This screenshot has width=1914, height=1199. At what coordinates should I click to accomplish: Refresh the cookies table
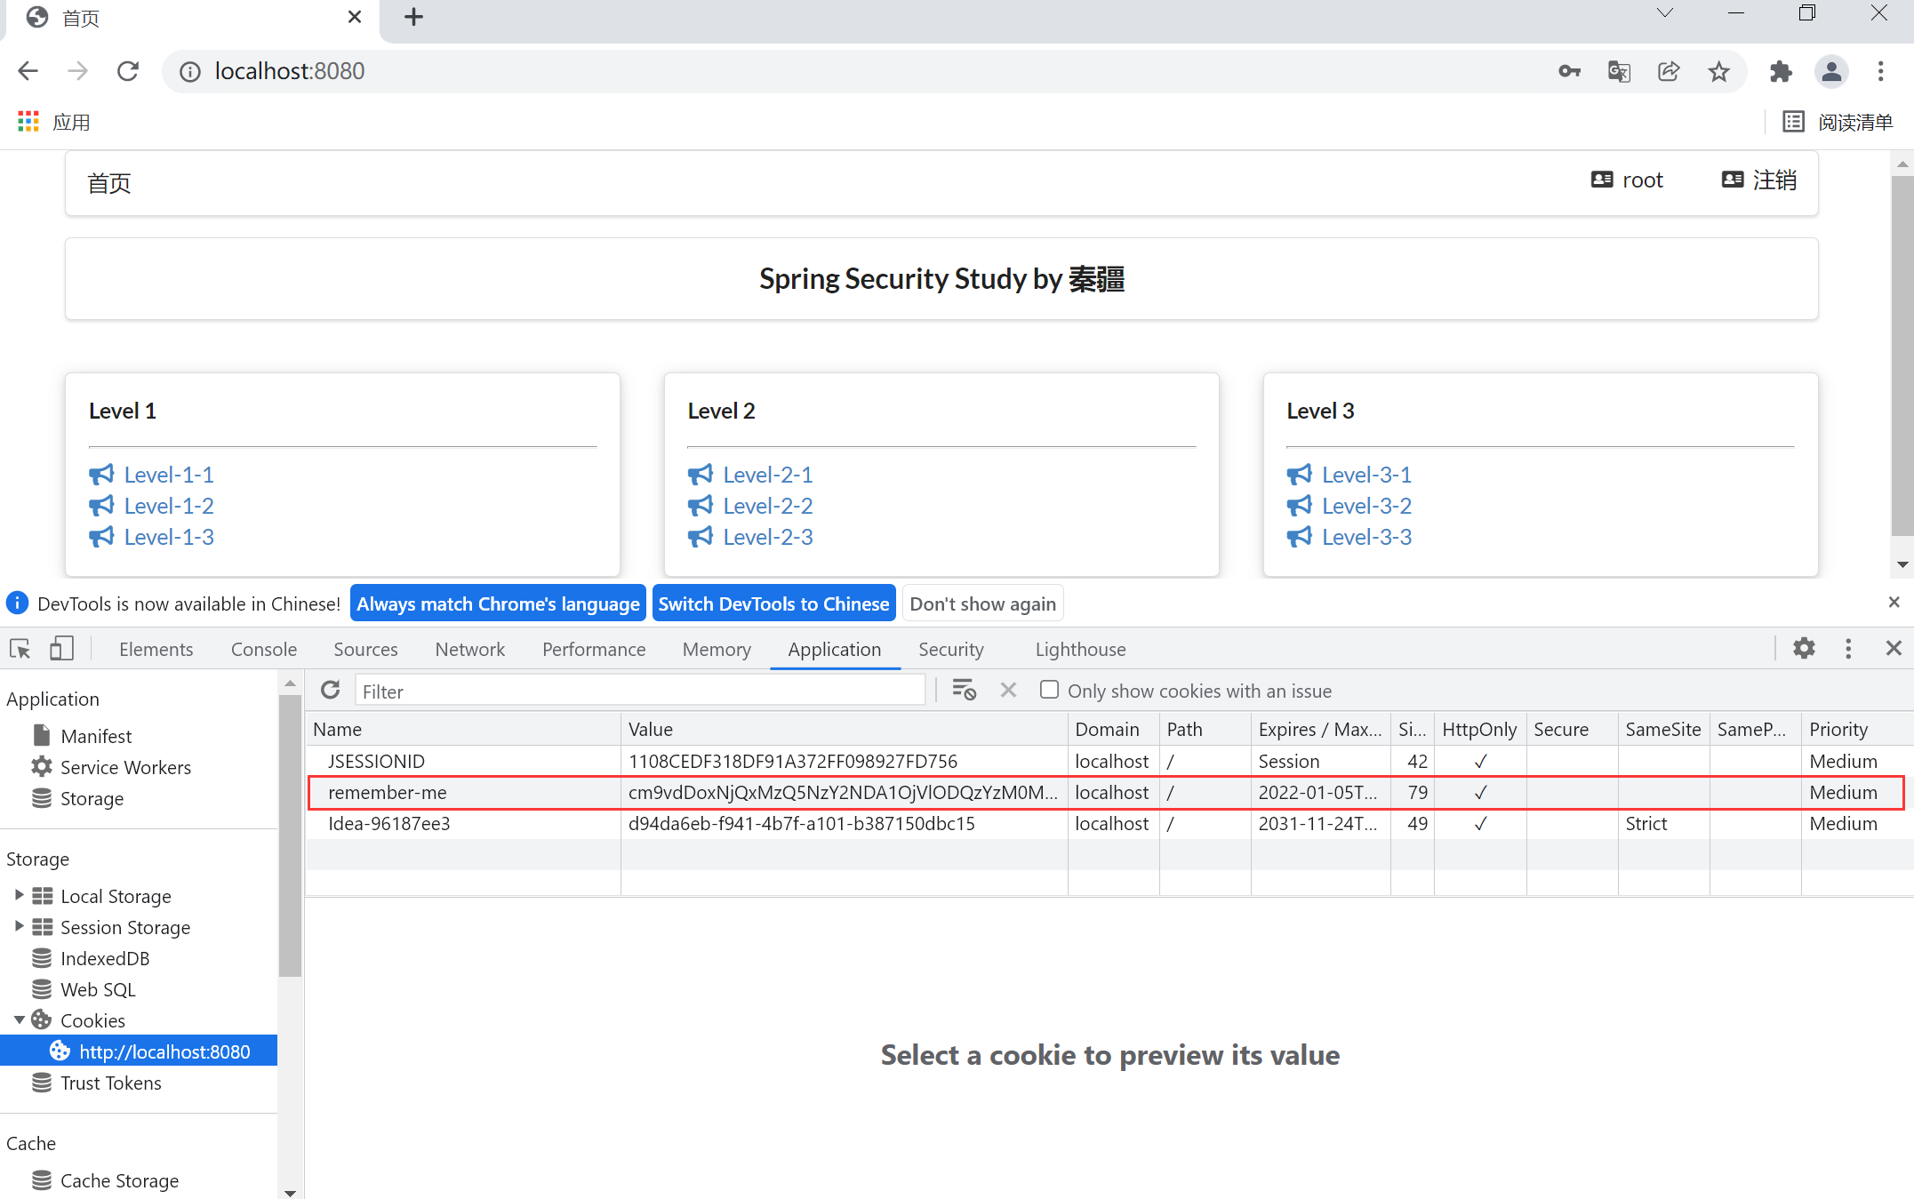pos(331,690)
